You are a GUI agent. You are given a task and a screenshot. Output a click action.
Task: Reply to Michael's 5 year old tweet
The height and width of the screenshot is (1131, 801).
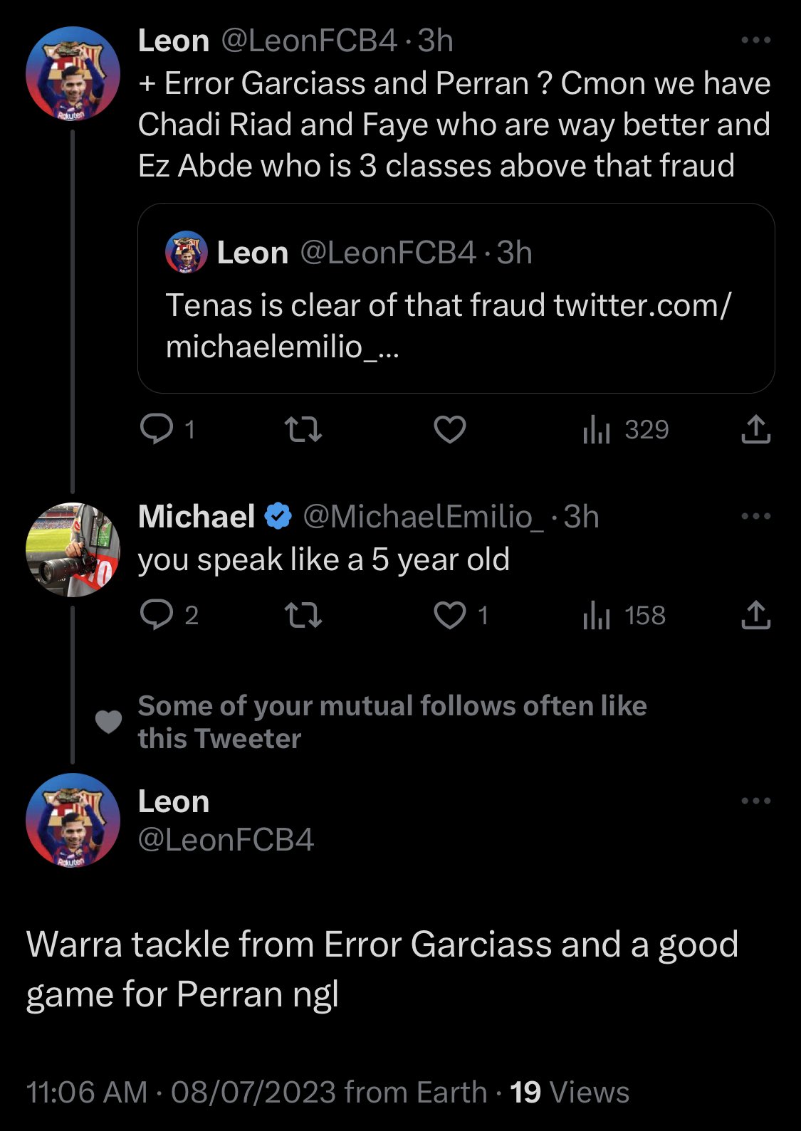[x=169, y=615]
